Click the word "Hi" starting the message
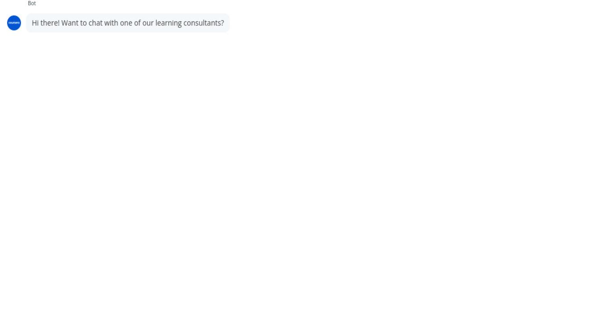This screenshot has width=609, height=321. pyautogui.click(x=35, y=23)
